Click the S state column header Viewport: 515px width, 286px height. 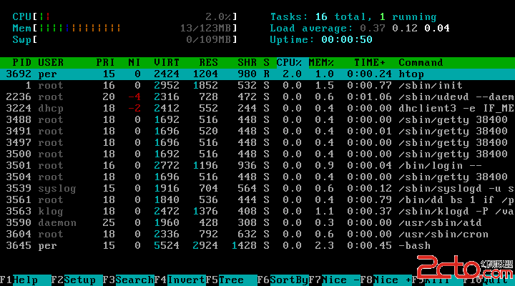point(266,62)
